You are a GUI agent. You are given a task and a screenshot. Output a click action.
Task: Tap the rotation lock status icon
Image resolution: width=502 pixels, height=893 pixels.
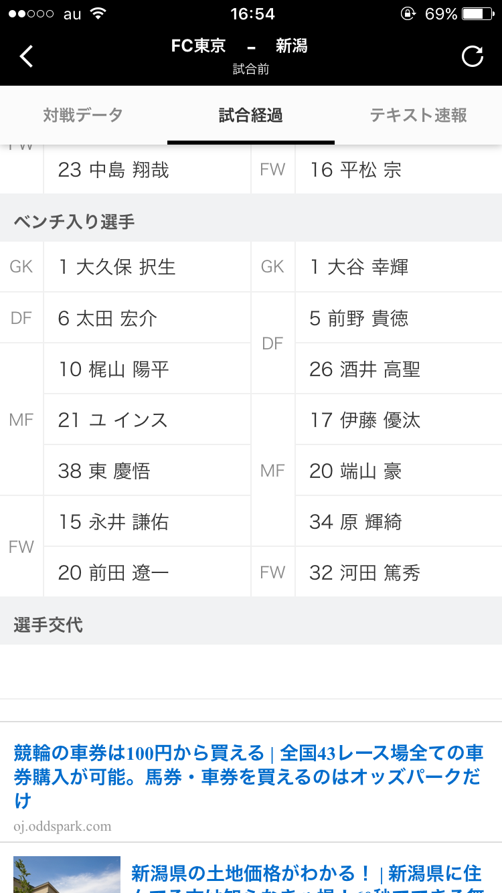coord(407,14)
